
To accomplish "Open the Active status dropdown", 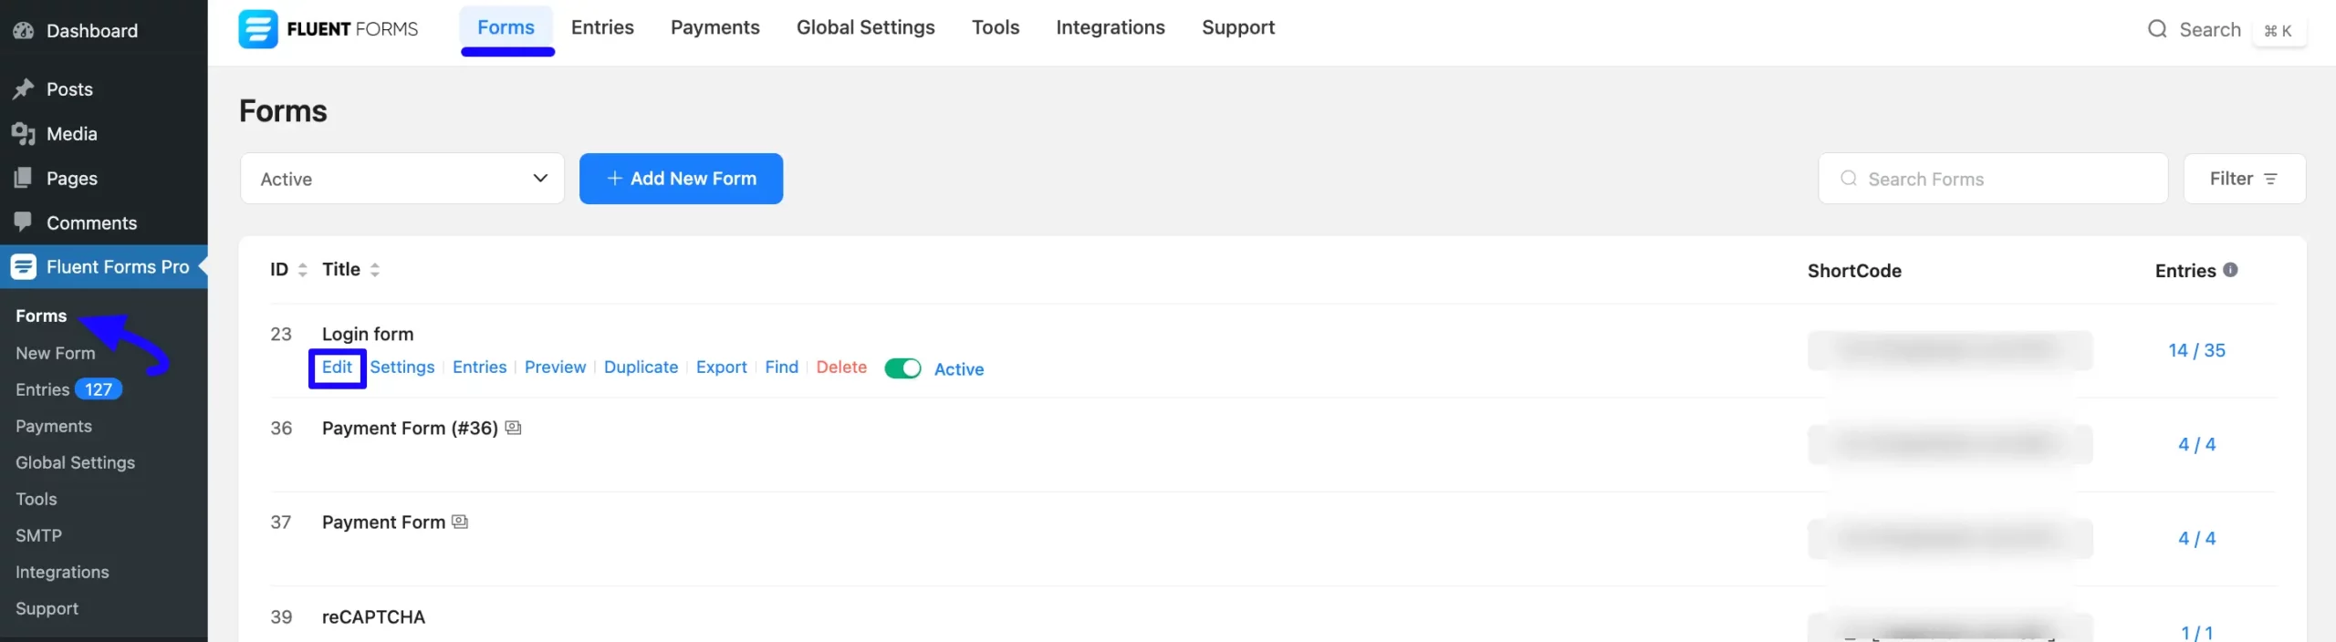I will [x=401, y=179].
